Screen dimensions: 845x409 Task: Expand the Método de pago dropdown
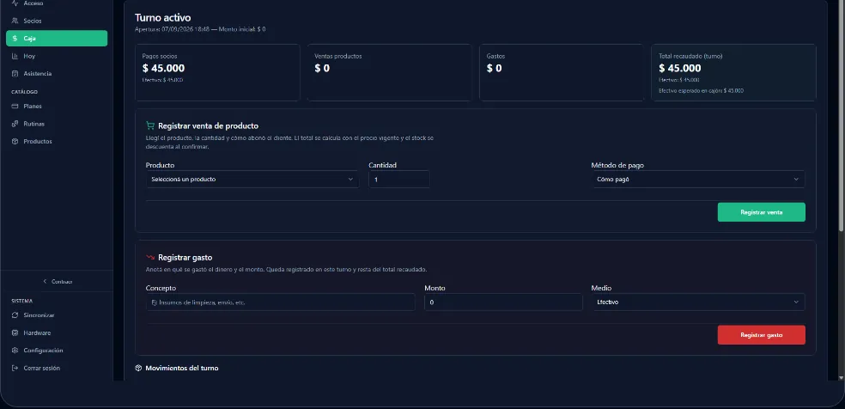(698, 179)
